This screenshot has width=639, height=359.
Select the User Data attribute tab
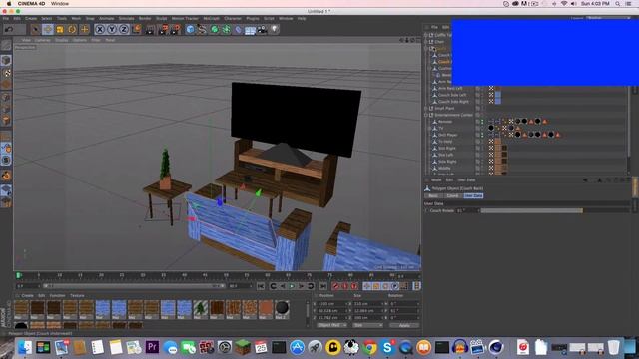tap(473, 195)
